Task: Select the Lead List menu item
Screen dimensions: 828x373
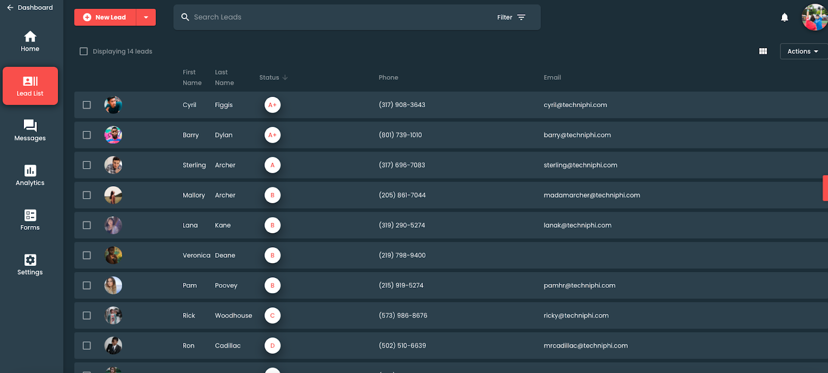Action: [x=30, y=86]
